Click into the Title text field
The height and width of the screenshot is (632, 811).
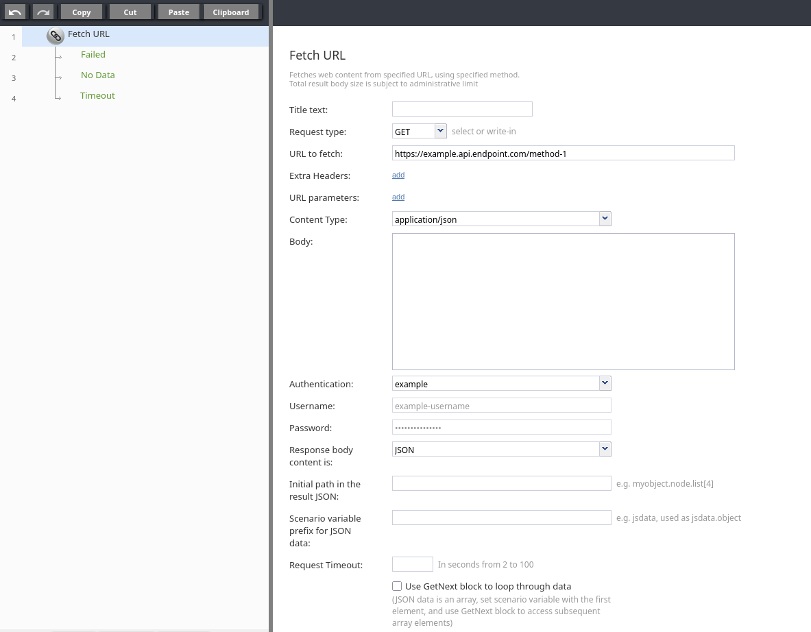point(462,109)
